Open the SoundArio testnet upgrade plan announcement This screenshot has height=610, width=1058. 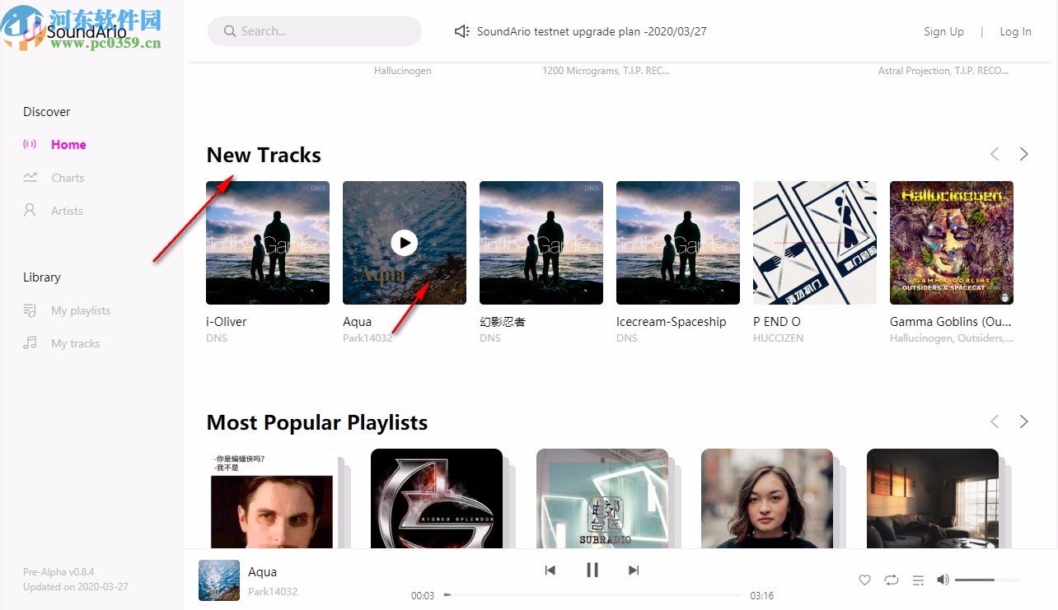[x=592, y=31]
